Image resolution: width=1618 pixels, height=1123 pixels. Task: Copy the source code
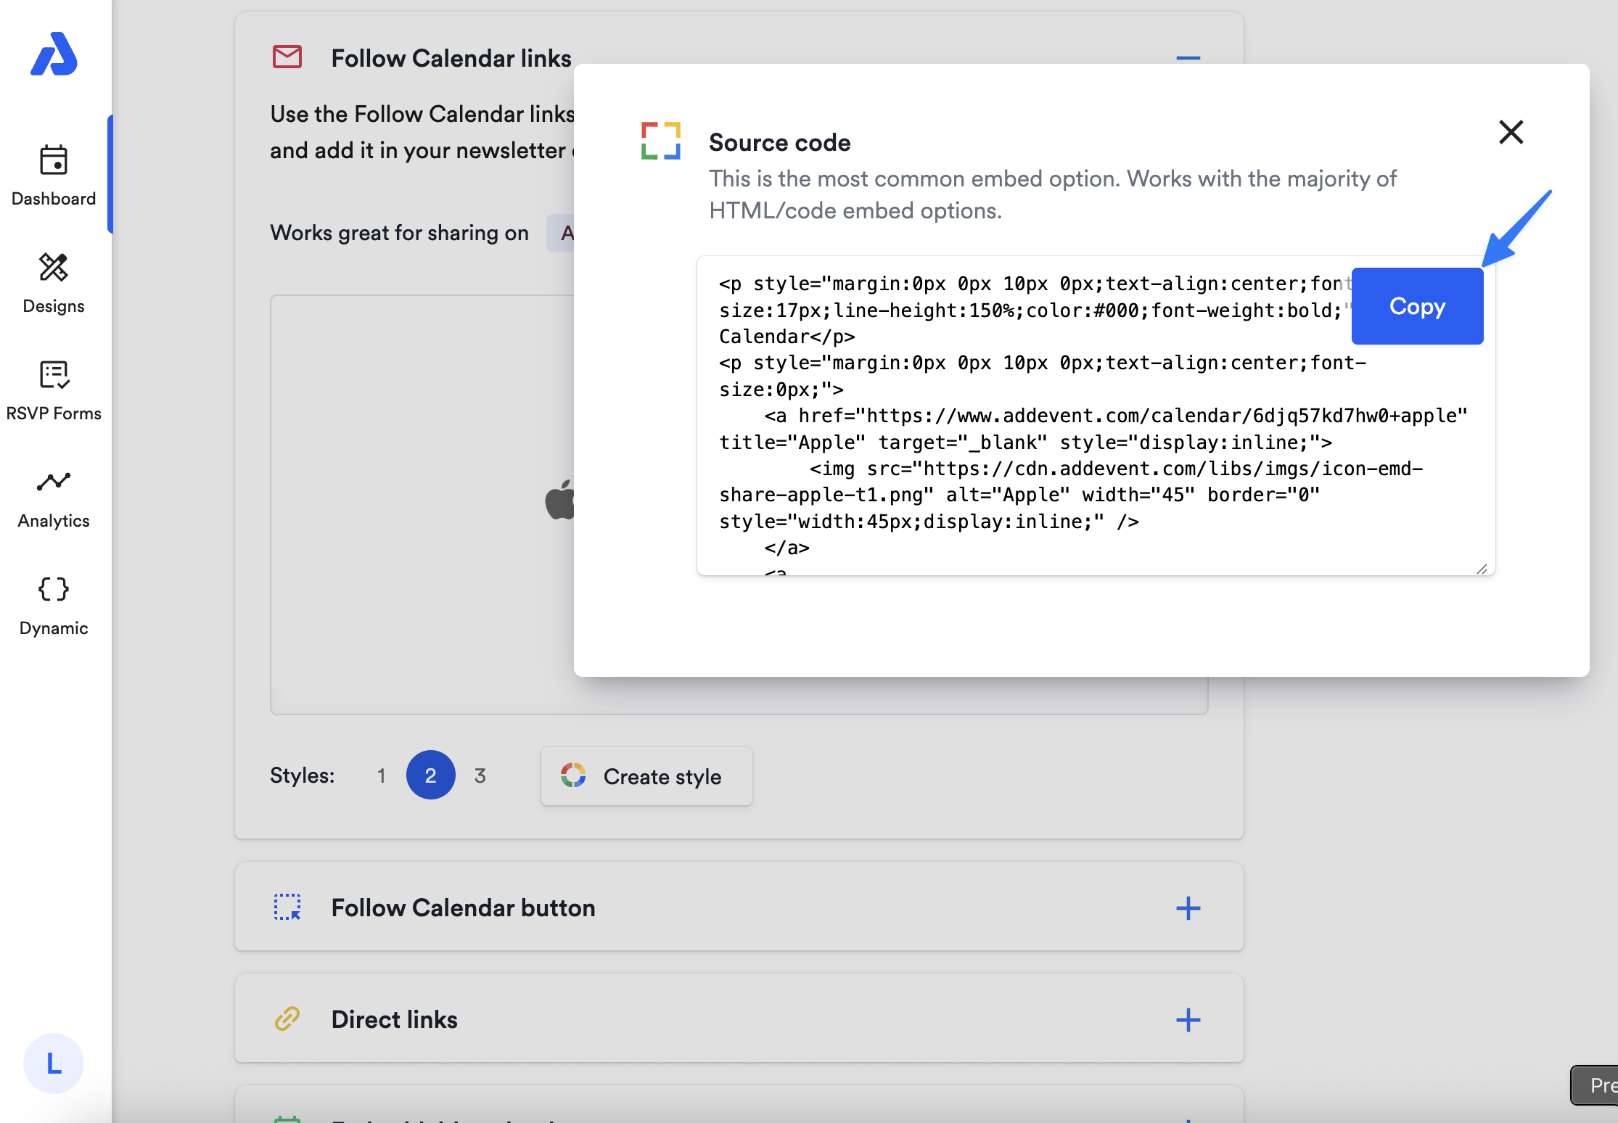pos(1416,306)
